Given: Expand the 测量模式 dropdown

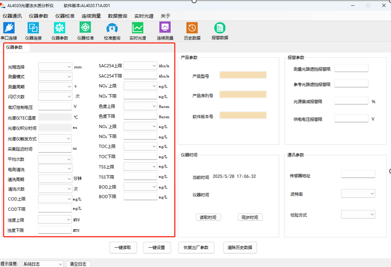Looking at the screenshot, I should (55, 76).
